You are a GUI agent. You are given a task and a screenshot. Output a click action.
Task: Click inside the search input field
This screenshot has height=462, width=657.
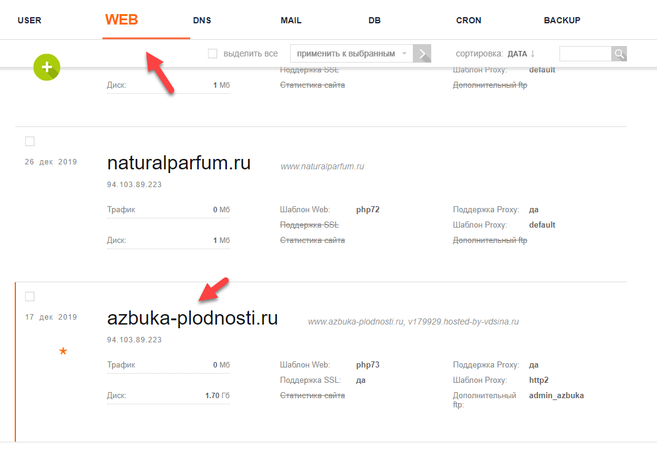click(x=585, y=53)
